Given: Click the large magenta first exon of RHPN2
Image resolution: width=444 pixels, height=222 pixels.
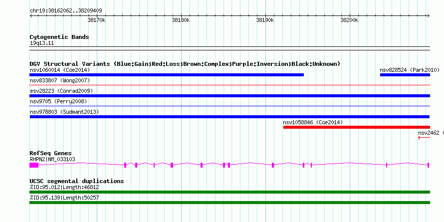Looking at the screenshot, I should tap(34, 165).
